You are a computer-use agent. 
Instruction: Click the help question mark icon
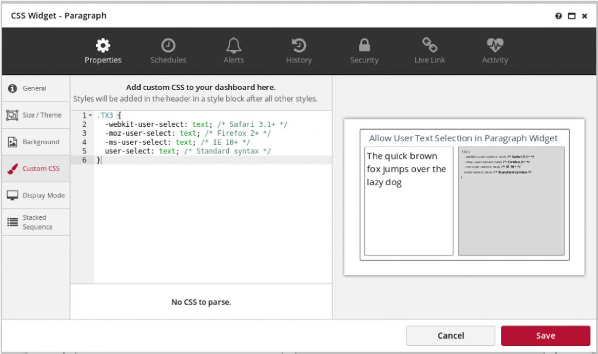[x=558, y=16]
